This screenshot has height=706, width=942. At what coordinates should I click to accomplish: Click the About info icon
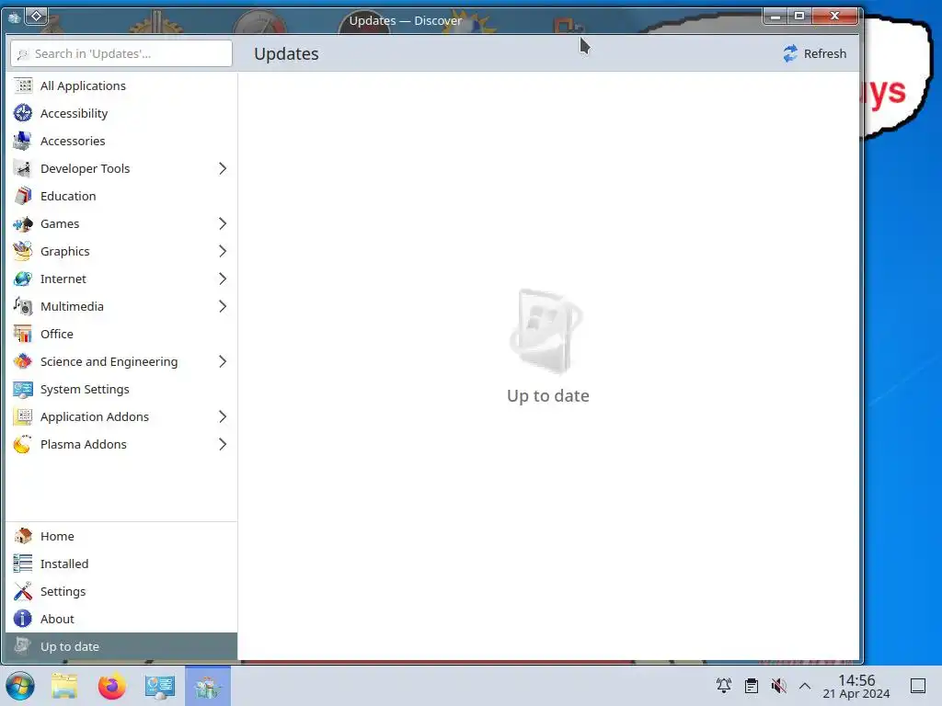click(23, 619)
